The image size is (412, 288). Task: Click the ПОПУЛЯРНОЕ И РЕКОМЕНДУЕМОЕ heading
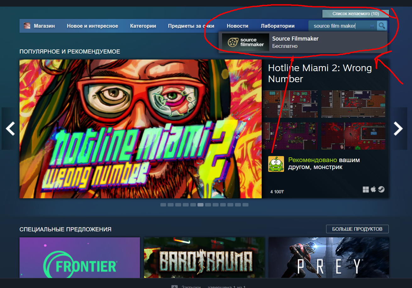70,51
